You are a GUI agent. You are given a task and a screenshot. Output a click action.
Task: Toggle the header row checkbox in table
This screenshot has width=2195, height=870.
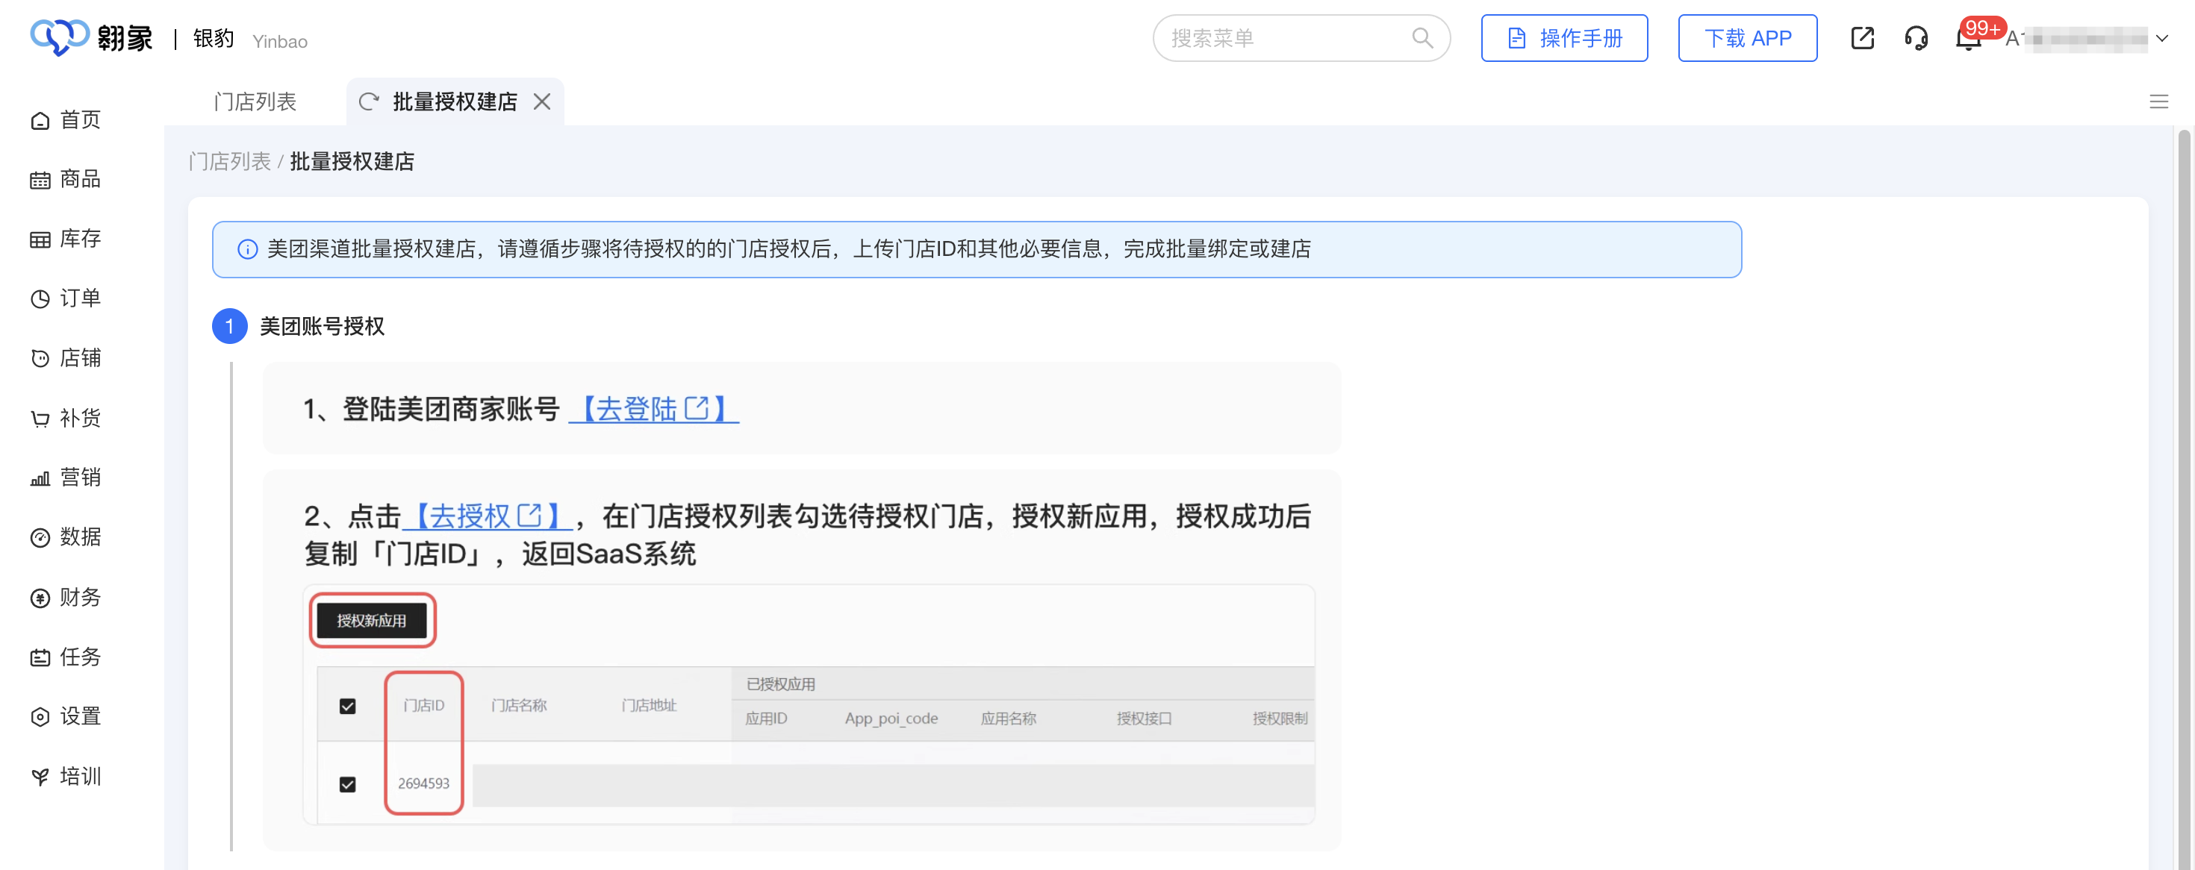point(348,706)
